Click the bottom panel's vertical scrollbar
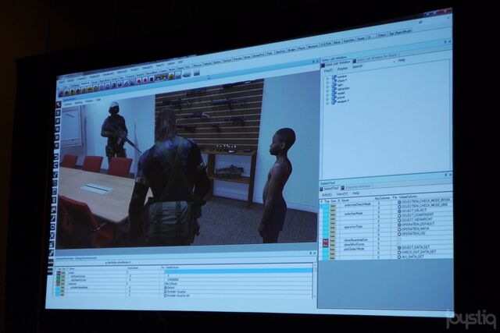This screenshot has width=500, height=333. click(315, 280)
